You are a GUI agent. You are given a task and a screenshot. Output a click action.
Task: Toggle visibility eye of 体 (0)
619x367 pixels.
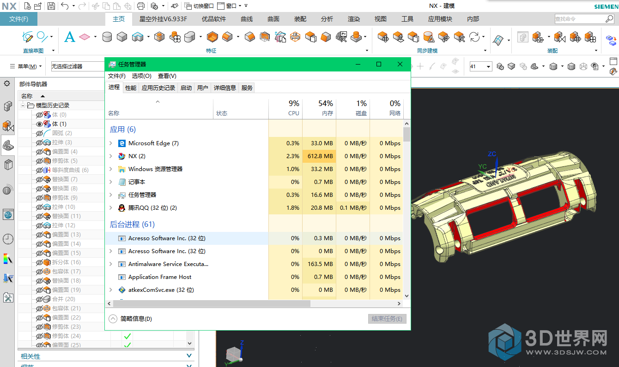click(39, 115)
